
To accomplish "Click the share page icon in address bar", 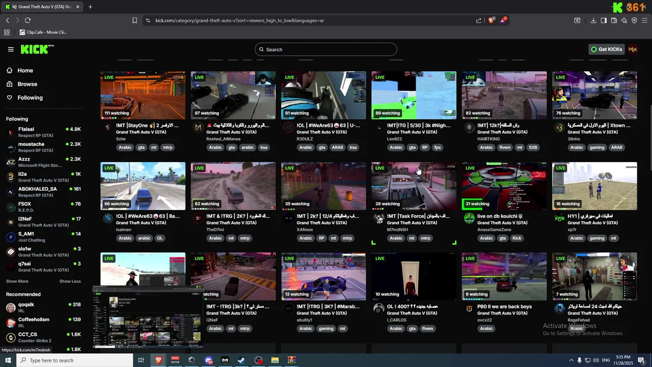I will (479, 20).
